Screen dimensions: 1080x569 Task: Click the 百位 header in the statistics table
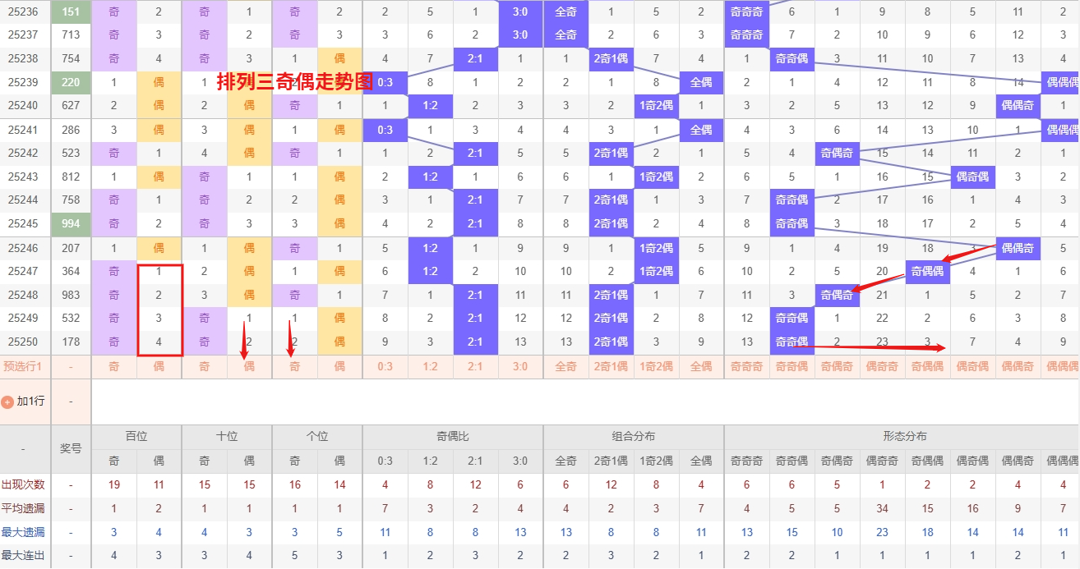point(136,437)
